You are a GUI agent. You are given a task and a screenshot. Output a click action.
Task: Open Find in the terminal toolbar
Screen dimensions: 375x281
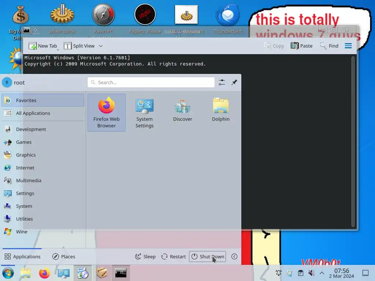tap(329, 46)
